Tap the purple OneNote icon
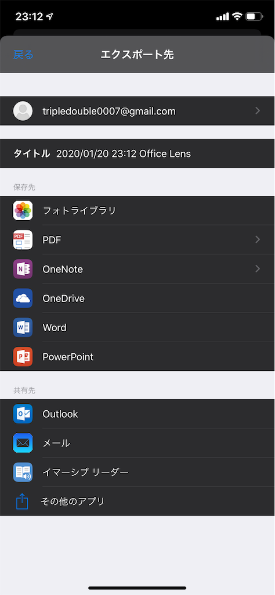Viewport: 275px width, 595px height. tap(23, 269)
